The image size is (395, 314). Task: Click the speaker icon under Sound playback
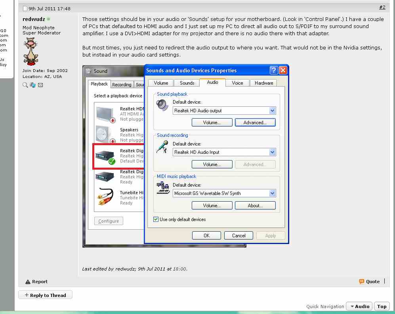tap(162, 105)
